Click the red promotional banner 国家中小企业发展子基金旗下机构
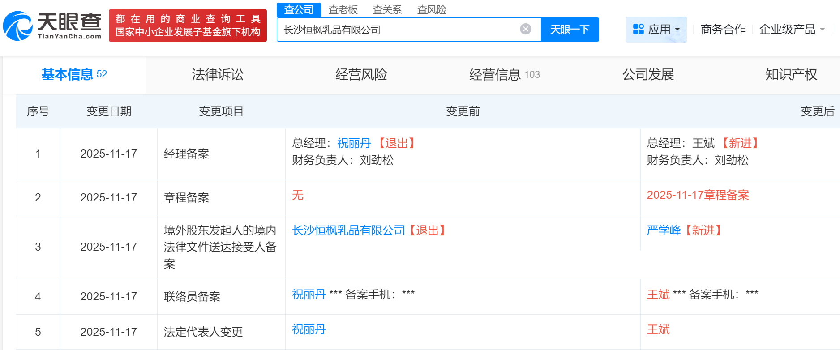This screenshot has height=350, width=840. tap(188, 26)
